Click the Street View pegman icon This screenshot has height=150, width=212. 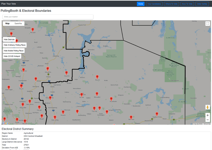click(208, 107)
